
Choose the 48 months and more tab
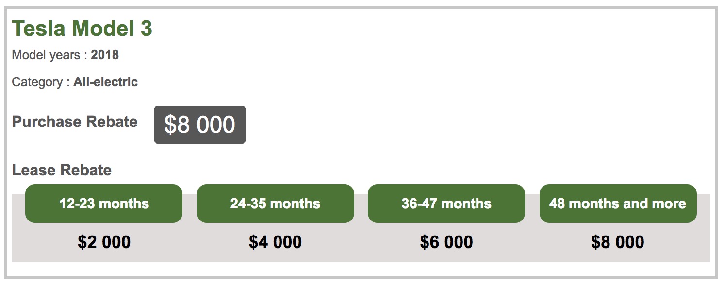pos(618,204)
